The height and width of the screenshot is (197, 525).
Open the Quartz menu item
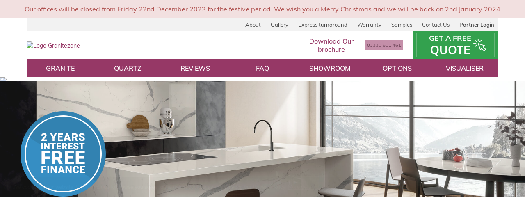point(128,68)
